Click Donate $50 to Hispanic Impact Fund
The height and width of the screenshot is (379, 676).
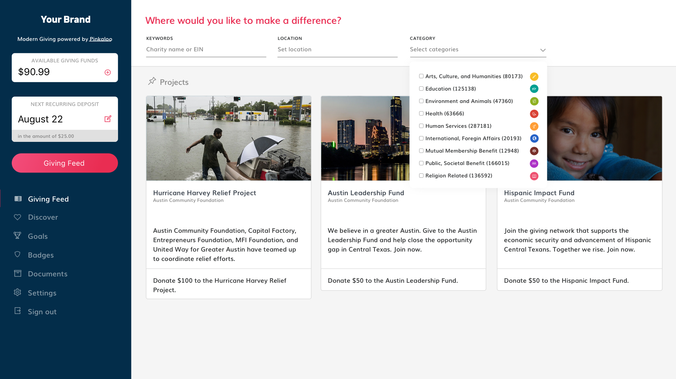(566, 280)
